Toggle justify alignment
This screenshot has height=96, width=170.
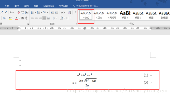[x=44, y=18]
